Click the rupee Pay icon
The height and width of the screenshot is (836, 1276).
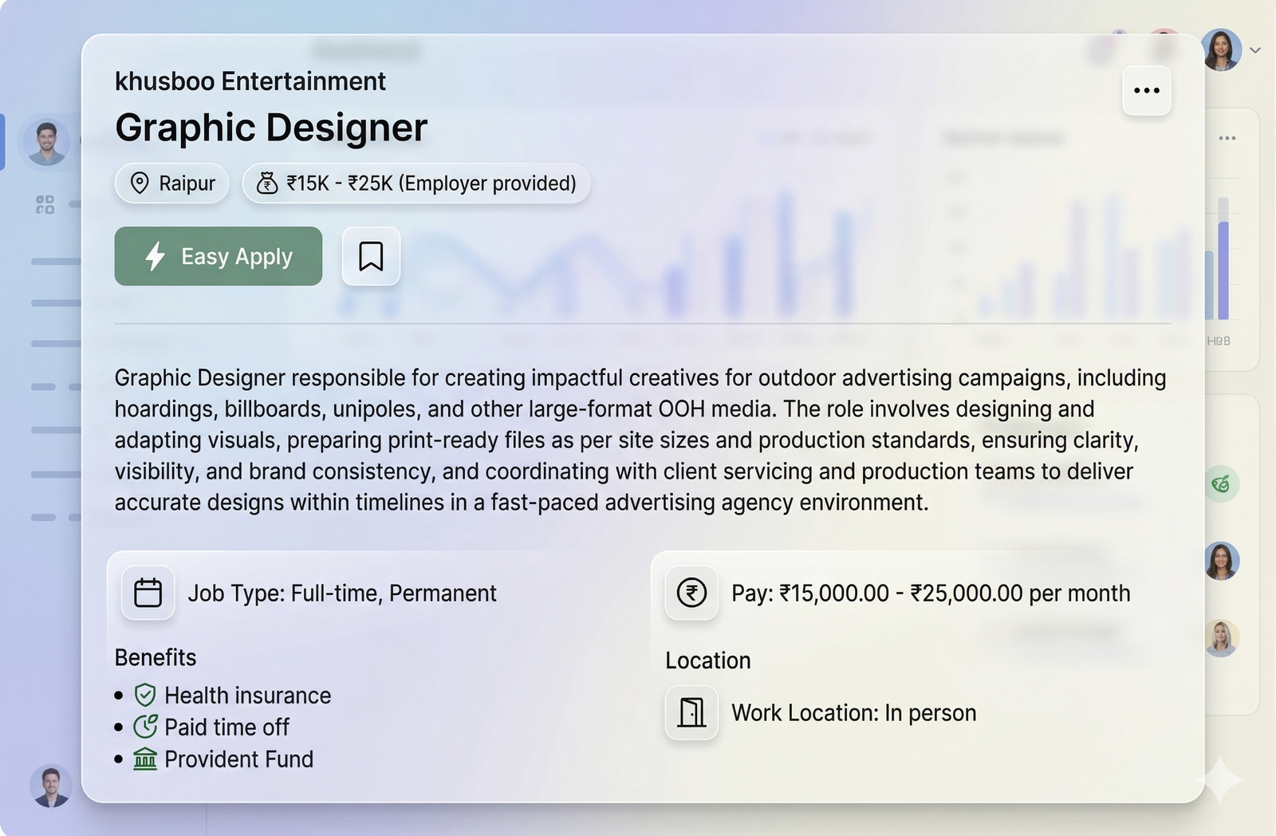tap(691, 593)
